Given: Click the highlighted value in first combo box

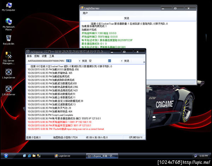Looking at the screenshot, I should (69, 61).
